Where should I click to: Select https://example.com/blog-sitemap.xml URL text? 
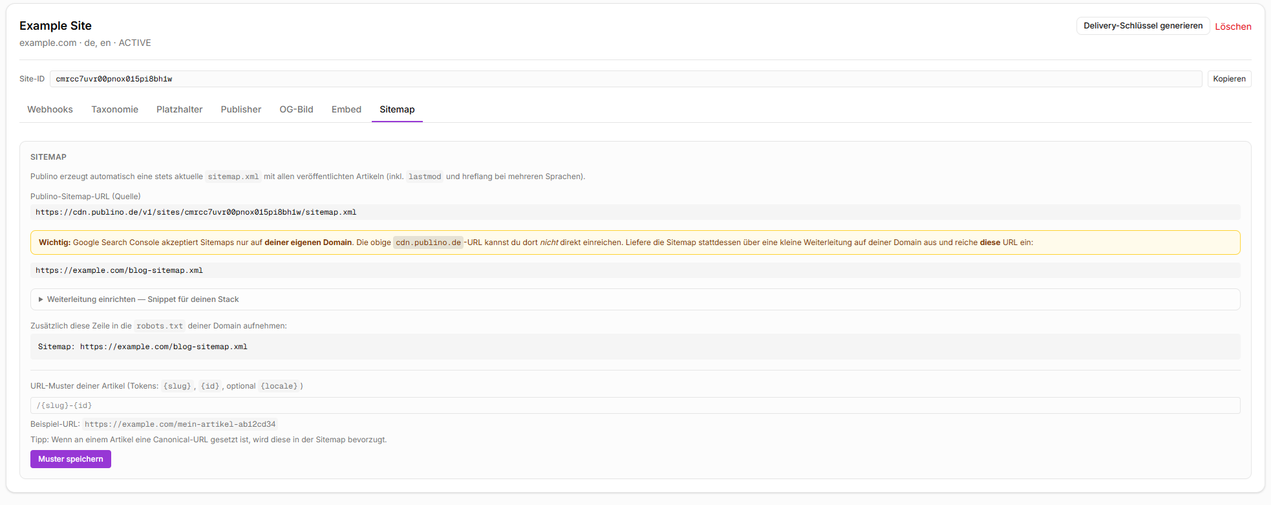tap(119, 270)
